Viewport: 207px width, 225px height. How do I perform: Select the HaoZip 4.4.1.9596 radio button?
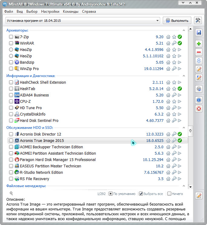pyautogui.click(x=11, y=50)
